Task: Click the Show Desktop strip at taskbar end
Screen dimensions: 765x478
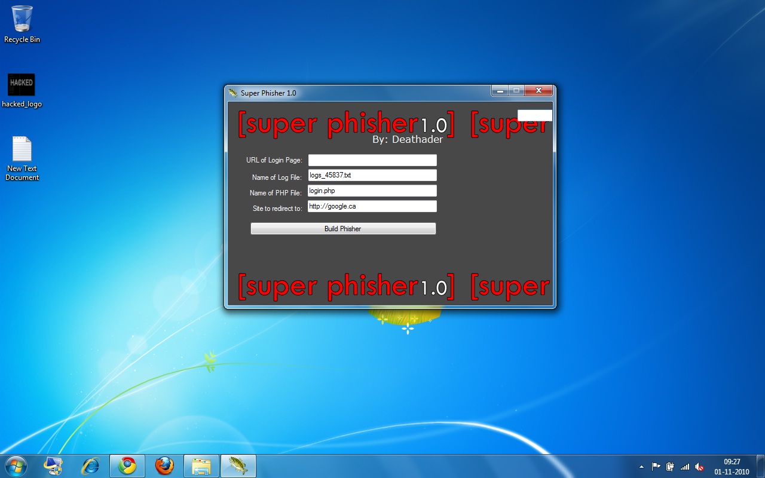Action: (x=760, y=466)
